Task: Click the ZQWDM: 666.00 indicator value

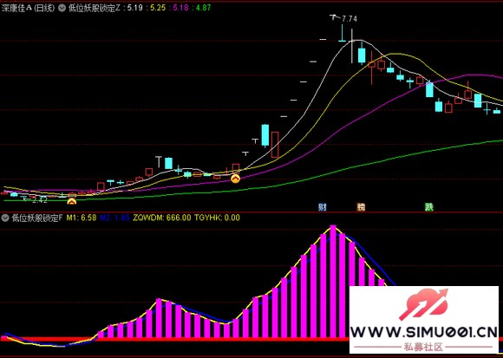Action: pyautogui.click(x=161, y=218)
